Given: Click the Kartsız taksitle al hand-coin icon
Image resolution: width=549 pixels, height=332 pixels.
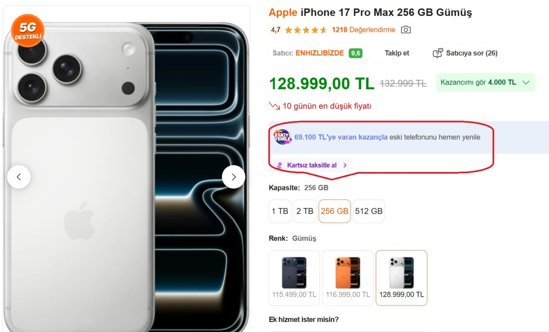Looking at the screenshot, I should [280, 165].
